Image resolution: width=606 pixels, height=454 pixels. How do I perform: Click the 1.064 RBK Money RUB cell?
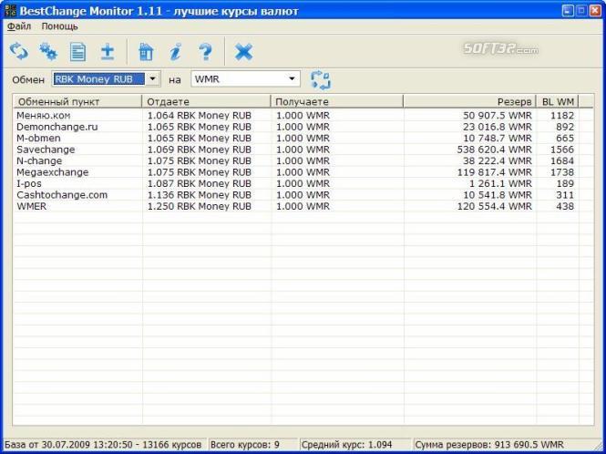[200, 115]
